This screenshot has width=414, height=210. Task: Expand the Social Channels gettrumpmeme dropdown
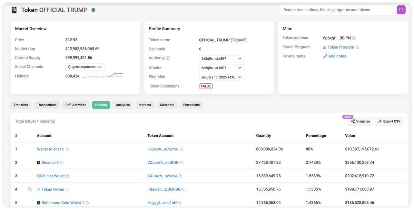coord(85,67)
